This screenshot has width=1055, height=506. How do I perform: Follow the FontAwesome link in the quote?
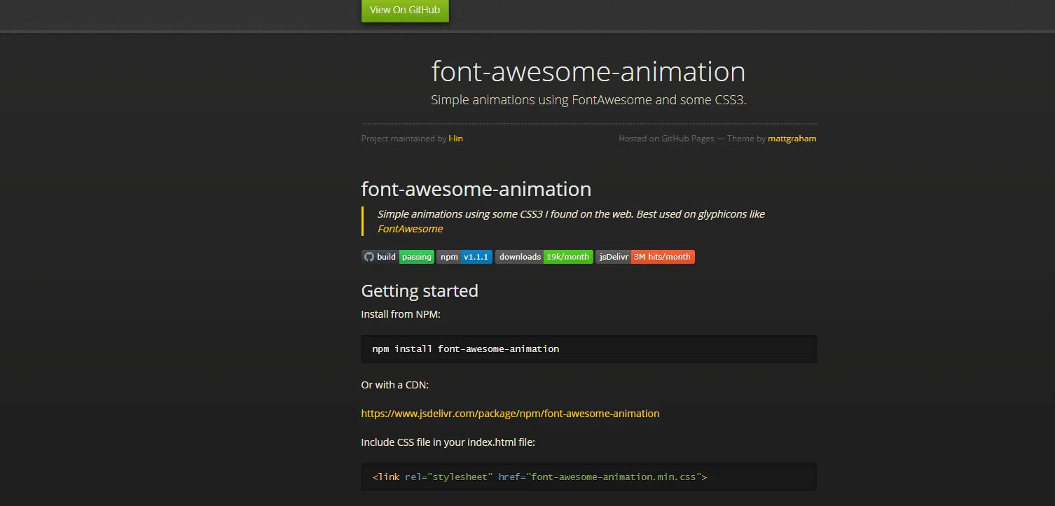tap(410, 229)
